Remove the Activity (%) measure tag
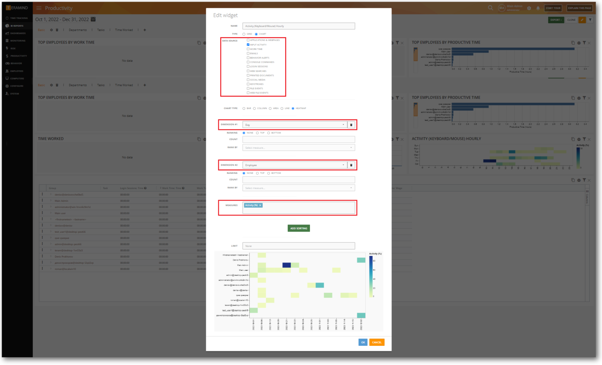Screen dimensions: 602x365 point(260,205)
